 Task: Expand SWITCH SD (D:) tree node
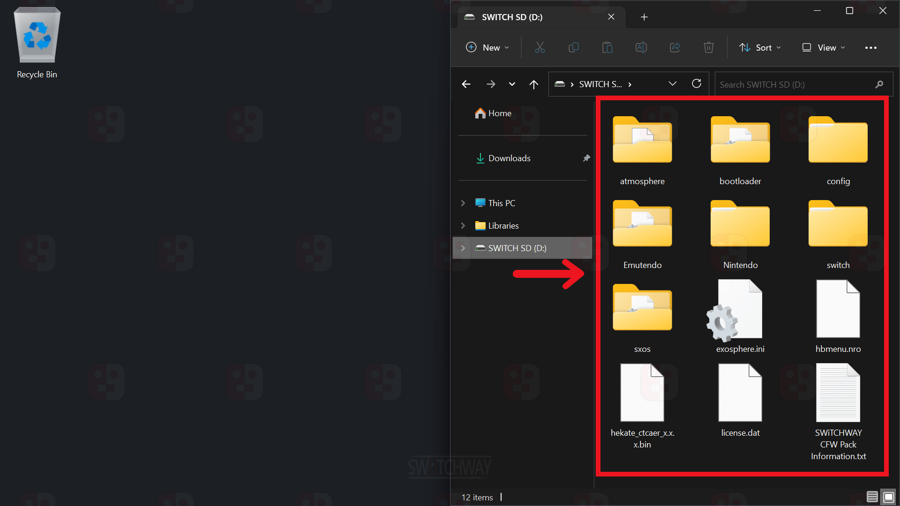click(463, 248)
